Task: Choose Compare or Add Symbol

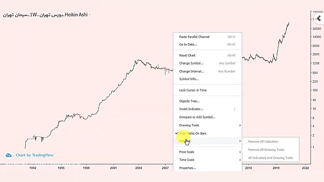Action: pos(197,117)
